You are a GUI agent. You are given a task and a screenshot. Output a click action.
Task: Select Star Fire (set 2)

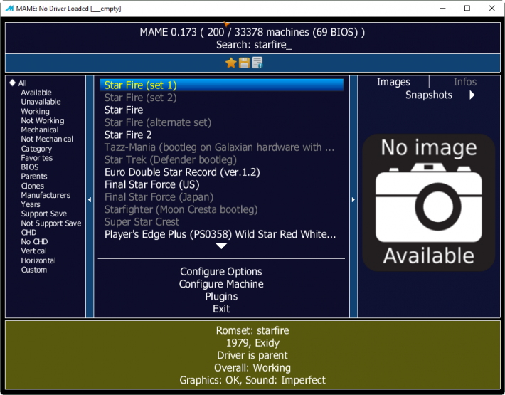(221, 98)
